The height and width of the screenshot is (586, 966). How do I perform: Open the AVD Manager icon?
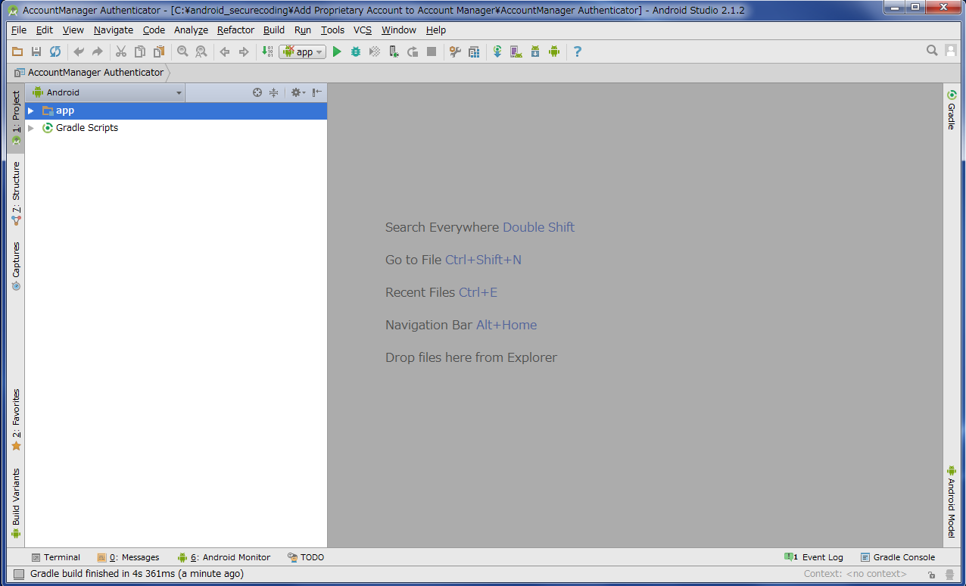(x=516, y=51)
